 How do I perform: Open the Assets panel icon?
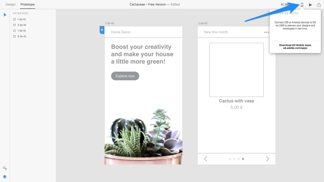coord(5,168)
